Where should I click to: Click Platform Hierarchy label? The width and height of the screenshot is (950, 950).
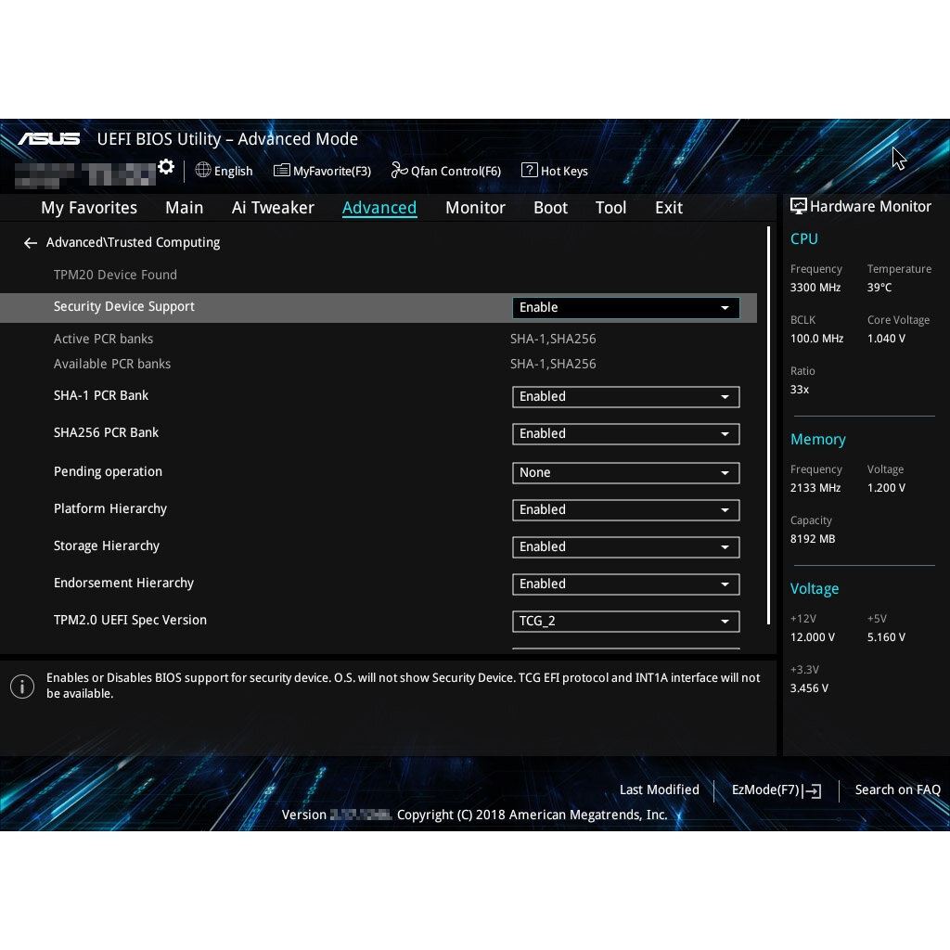pyautogui.click(x=110, y=509)
